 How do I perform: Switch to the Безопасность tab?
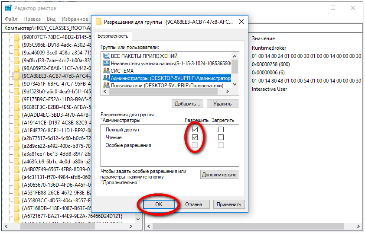113,36
